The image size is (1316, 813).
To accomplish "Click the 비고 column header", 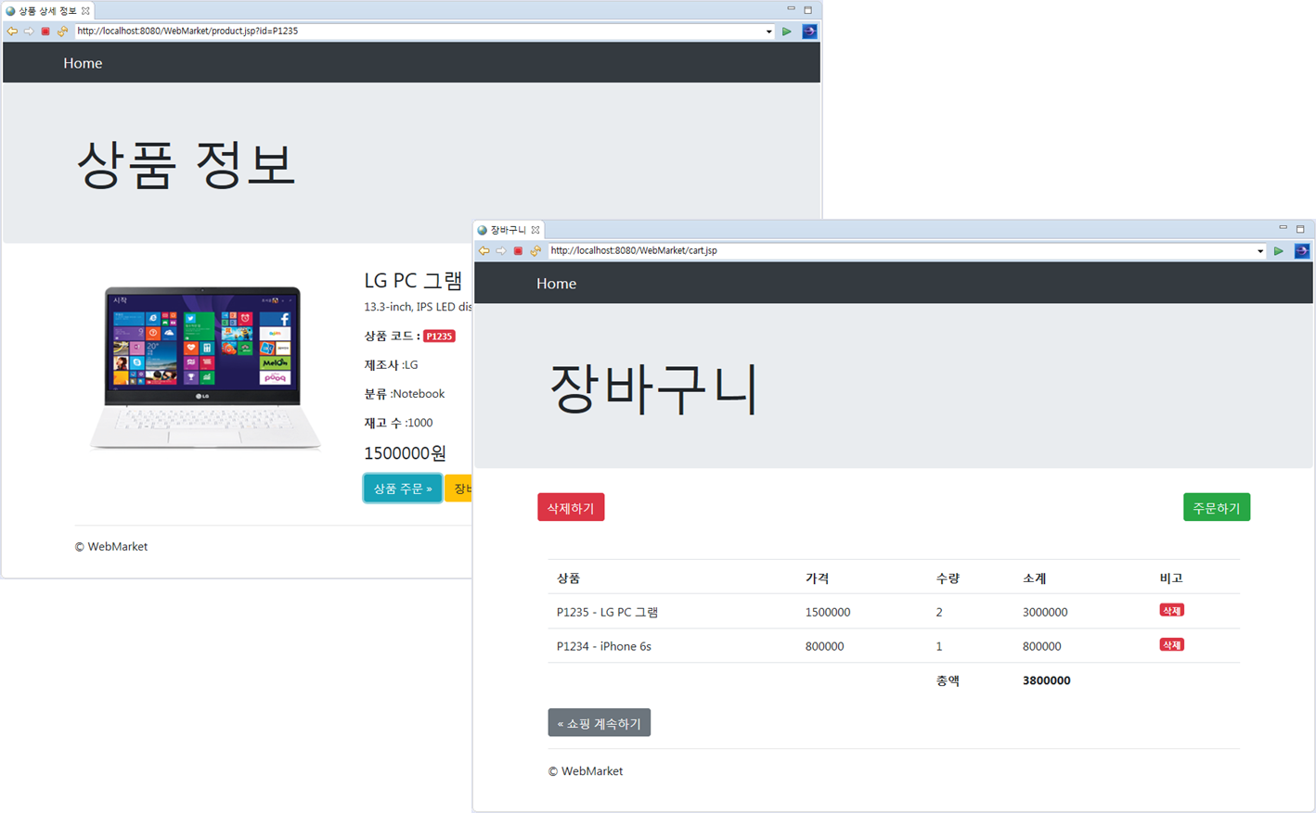I will click(1171, 578).
